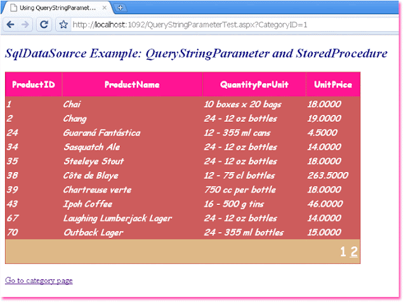
Task: Click ProductID 38 cell
Action: [x=34, y=175]
